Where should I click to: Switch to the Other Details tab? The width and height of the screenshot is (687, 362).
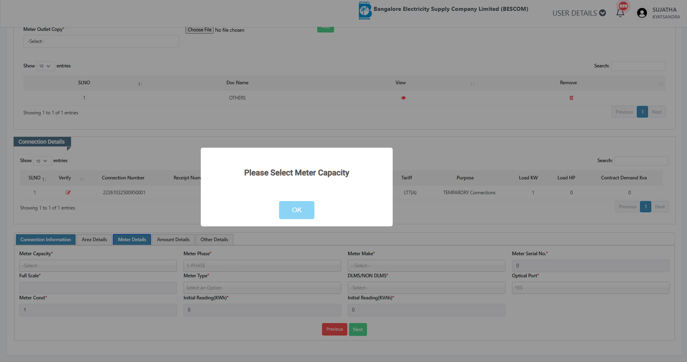coord(214,240)
